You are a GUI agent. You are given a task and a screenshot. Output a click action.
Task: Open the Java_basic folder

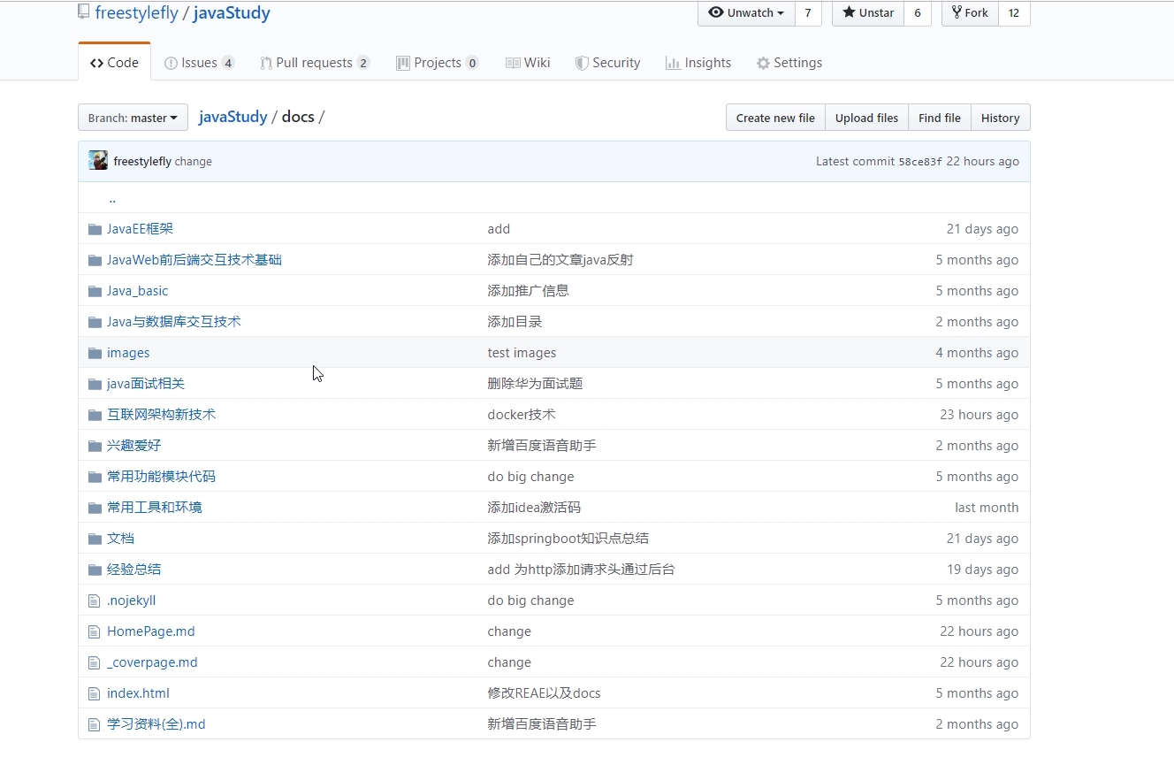point(137,291)
